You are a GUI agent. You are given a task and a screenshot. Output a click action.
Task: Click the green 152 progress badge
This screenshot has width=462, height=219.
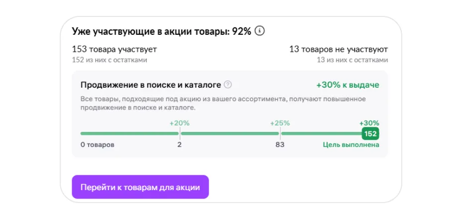pyautogui.click(x=370, y=133)
